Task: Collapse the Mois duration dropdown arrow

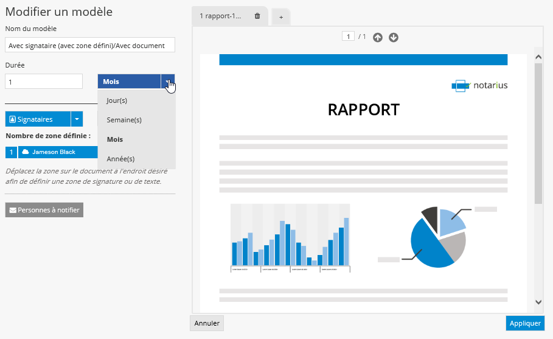Action: pos(168,82)
